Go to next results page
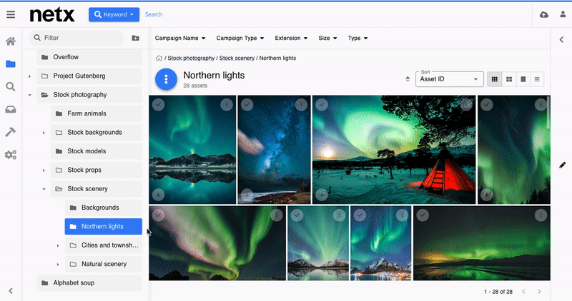572x301 pixels. 539,292
